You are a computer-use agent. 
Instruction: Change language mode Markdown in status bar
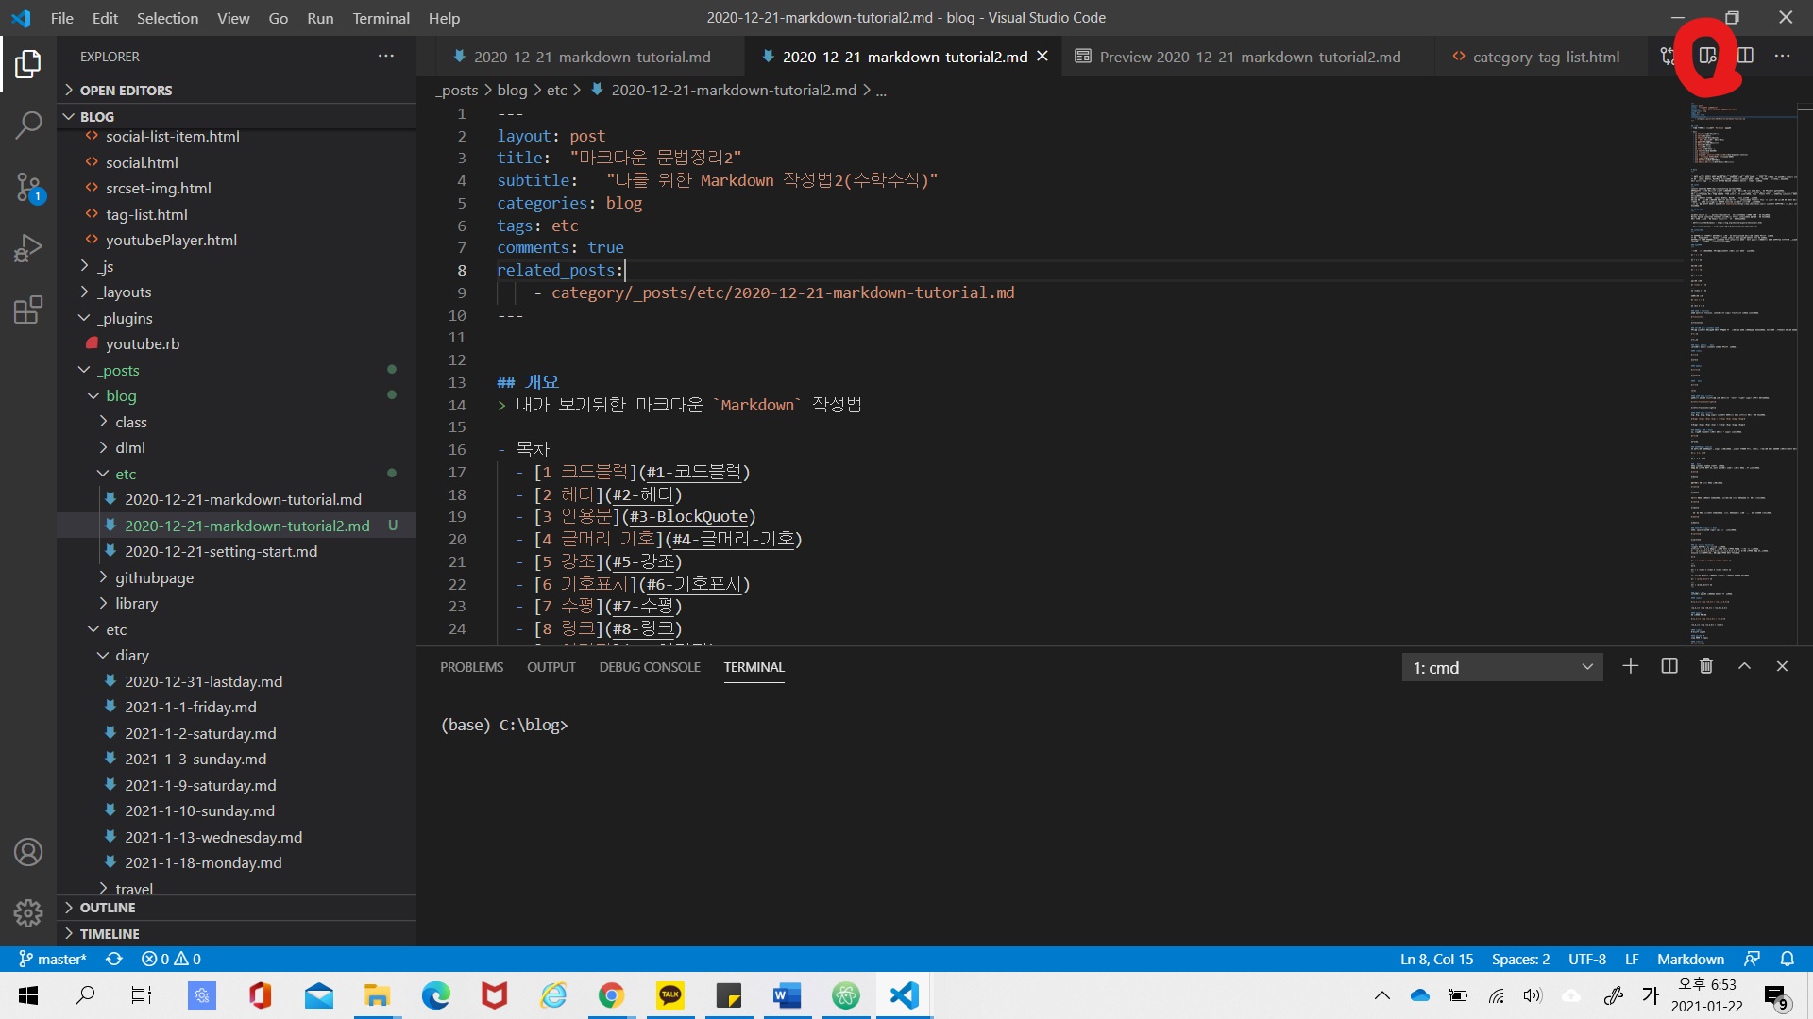(x=1690, y=959)
